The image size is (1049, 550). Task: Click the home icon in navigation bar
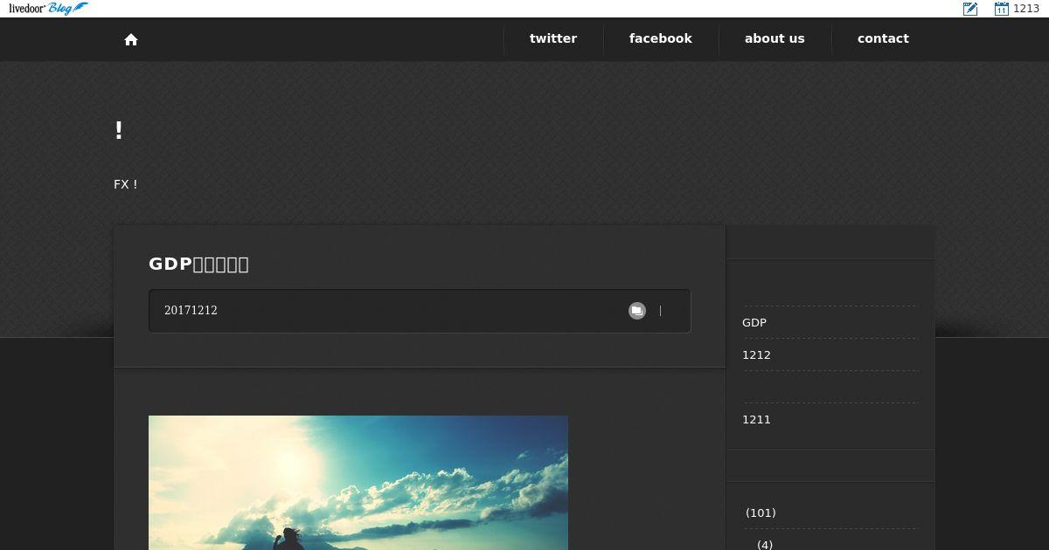click(x=131, y=39)
